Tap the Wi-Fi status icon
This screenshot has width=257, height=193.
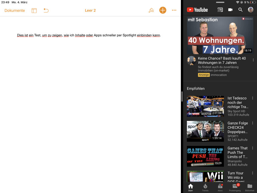click(x=238, y=2)
